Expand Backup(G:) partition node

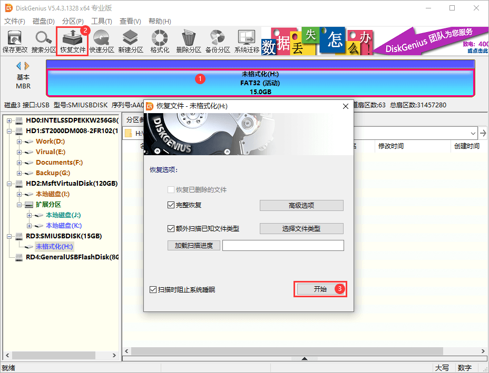point(19,173)
